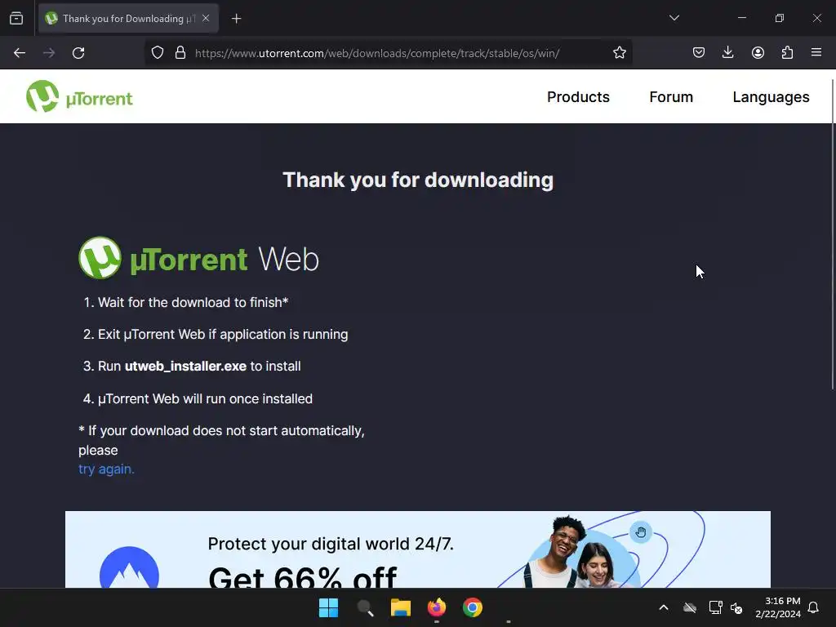Open Windows taskbar search

(x=365, y=607)
